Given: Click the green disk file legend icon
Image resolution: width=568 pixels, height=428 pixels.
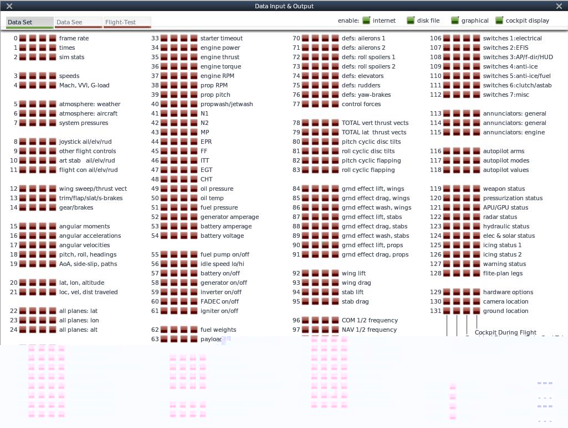Looking at the screenshot, I should click(x=411, y=20).
